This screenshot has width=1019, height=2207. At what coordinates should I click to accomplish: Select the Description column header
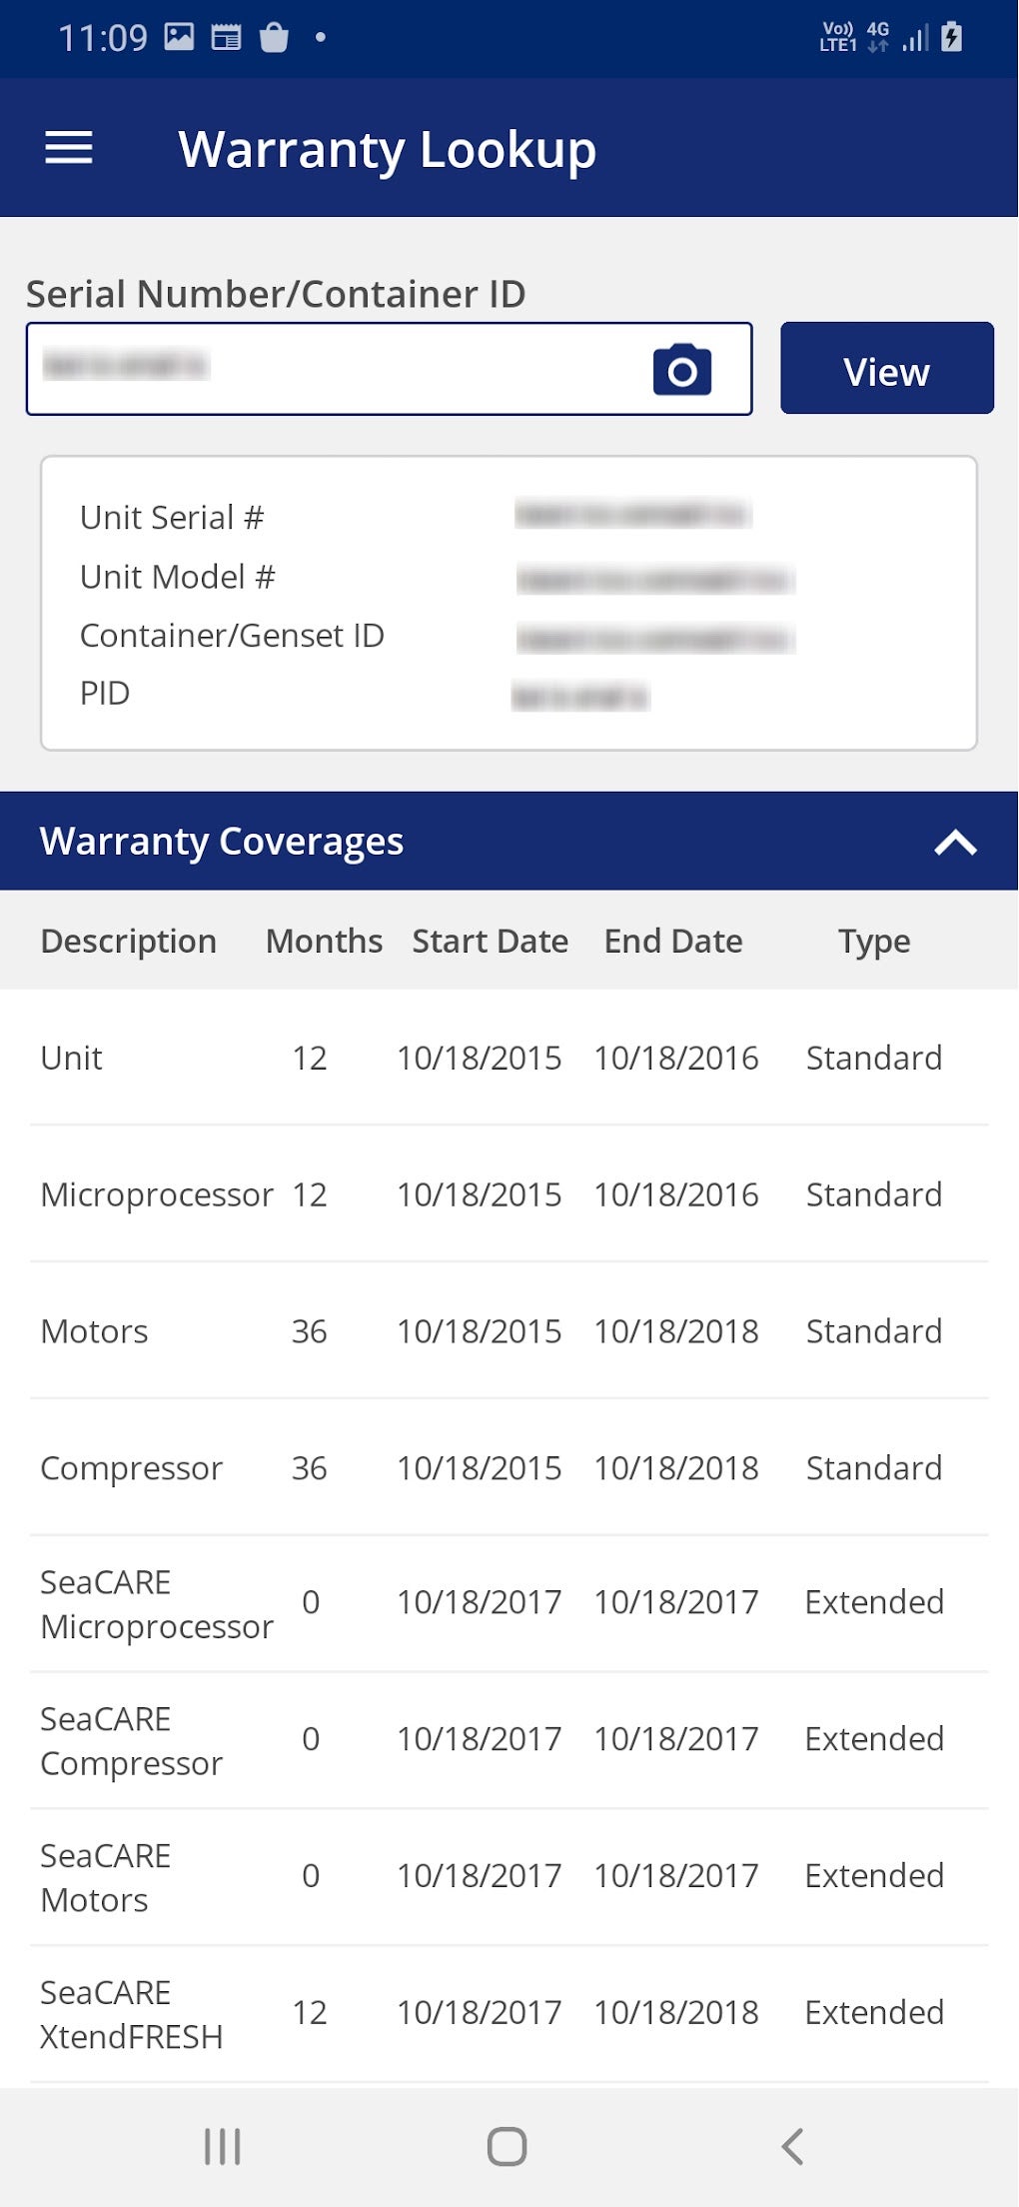[129, 942]
